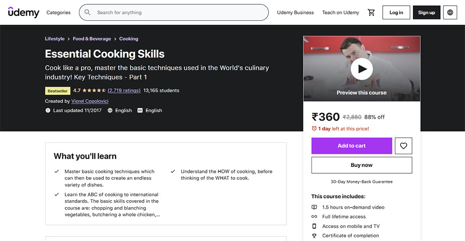465x241 pixels.
Task: Click the Log in button
Action: [396, 13]
